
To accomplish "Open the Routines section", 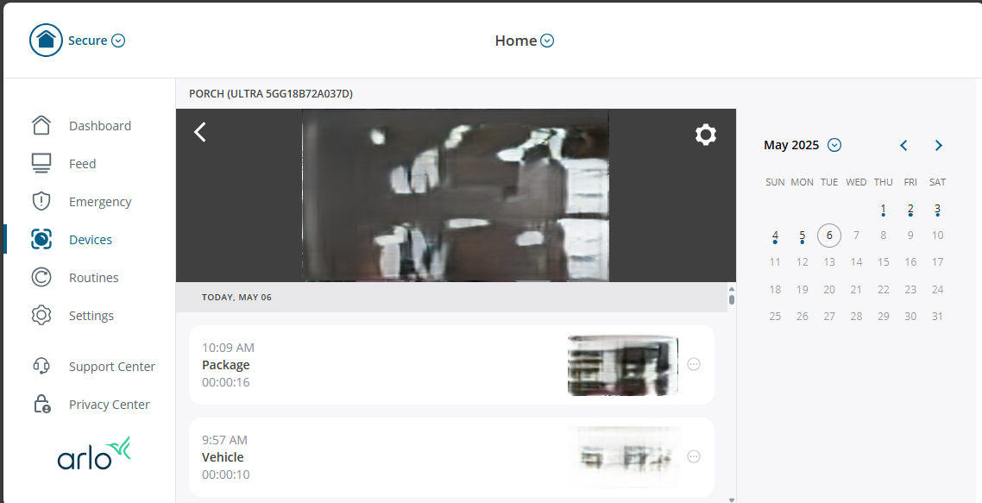I will (x=95, y=277).
